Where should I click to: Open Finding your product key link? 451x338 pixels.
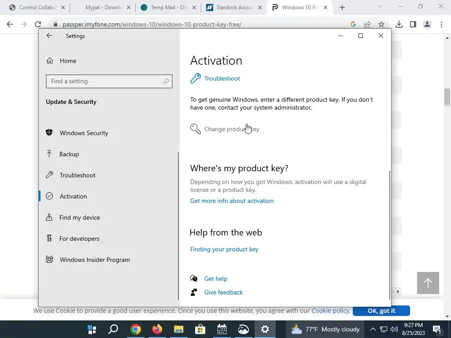224,249
